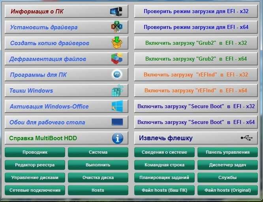Click Извлечь флешку

point(196,138)
